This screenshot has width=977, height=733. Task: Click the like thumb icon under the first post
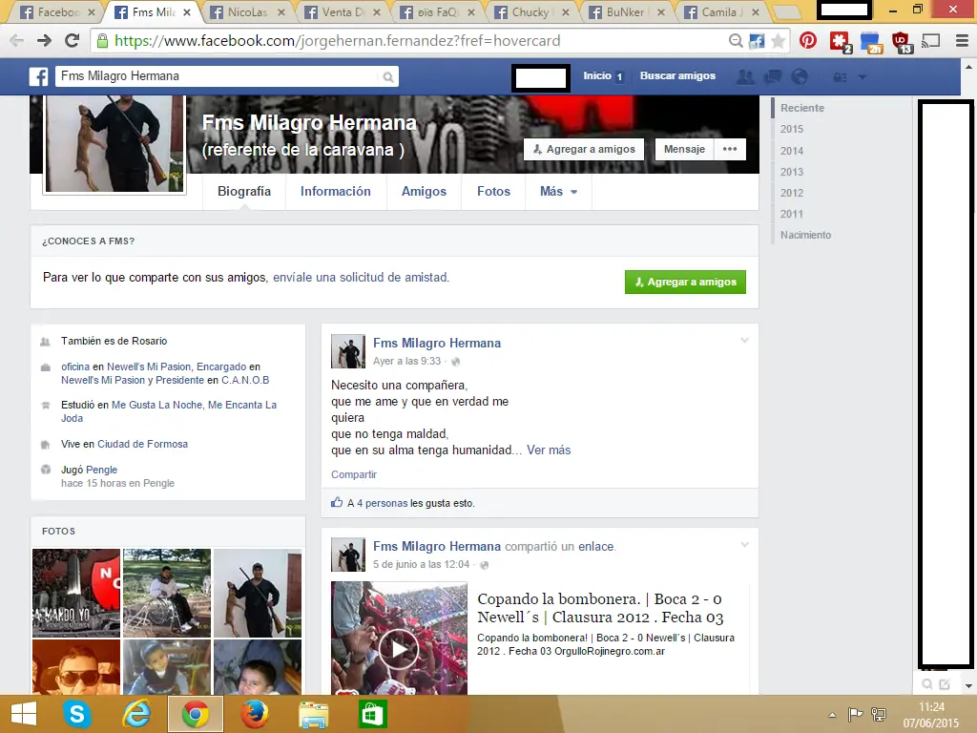(337, 502)
